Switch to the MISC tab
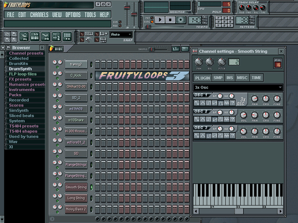The height and width of the screenshot is (223, 298). tap(242, 78)
